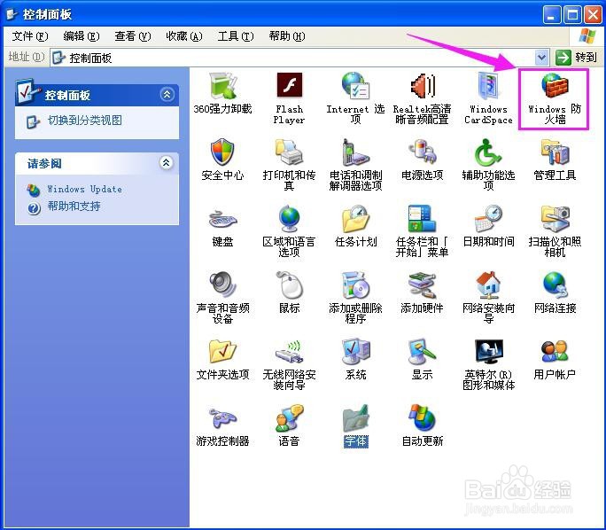The height and width of the screenshot is (530, 606).
Task: Open 任务栏和「开始」菜单 icon
Action: (x=422, y=219)
